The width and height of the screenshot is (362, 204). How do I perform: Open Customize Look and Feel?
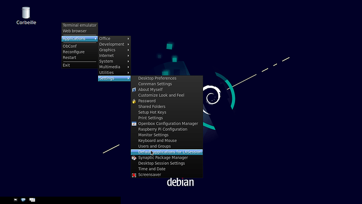pyautogui.click(x=167, y=95)
